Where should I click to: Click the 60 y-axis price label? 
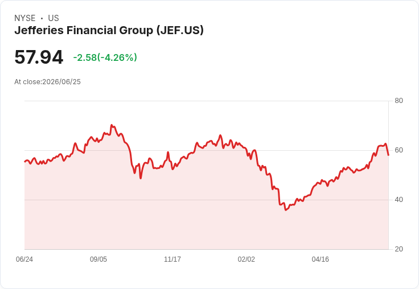399,150
